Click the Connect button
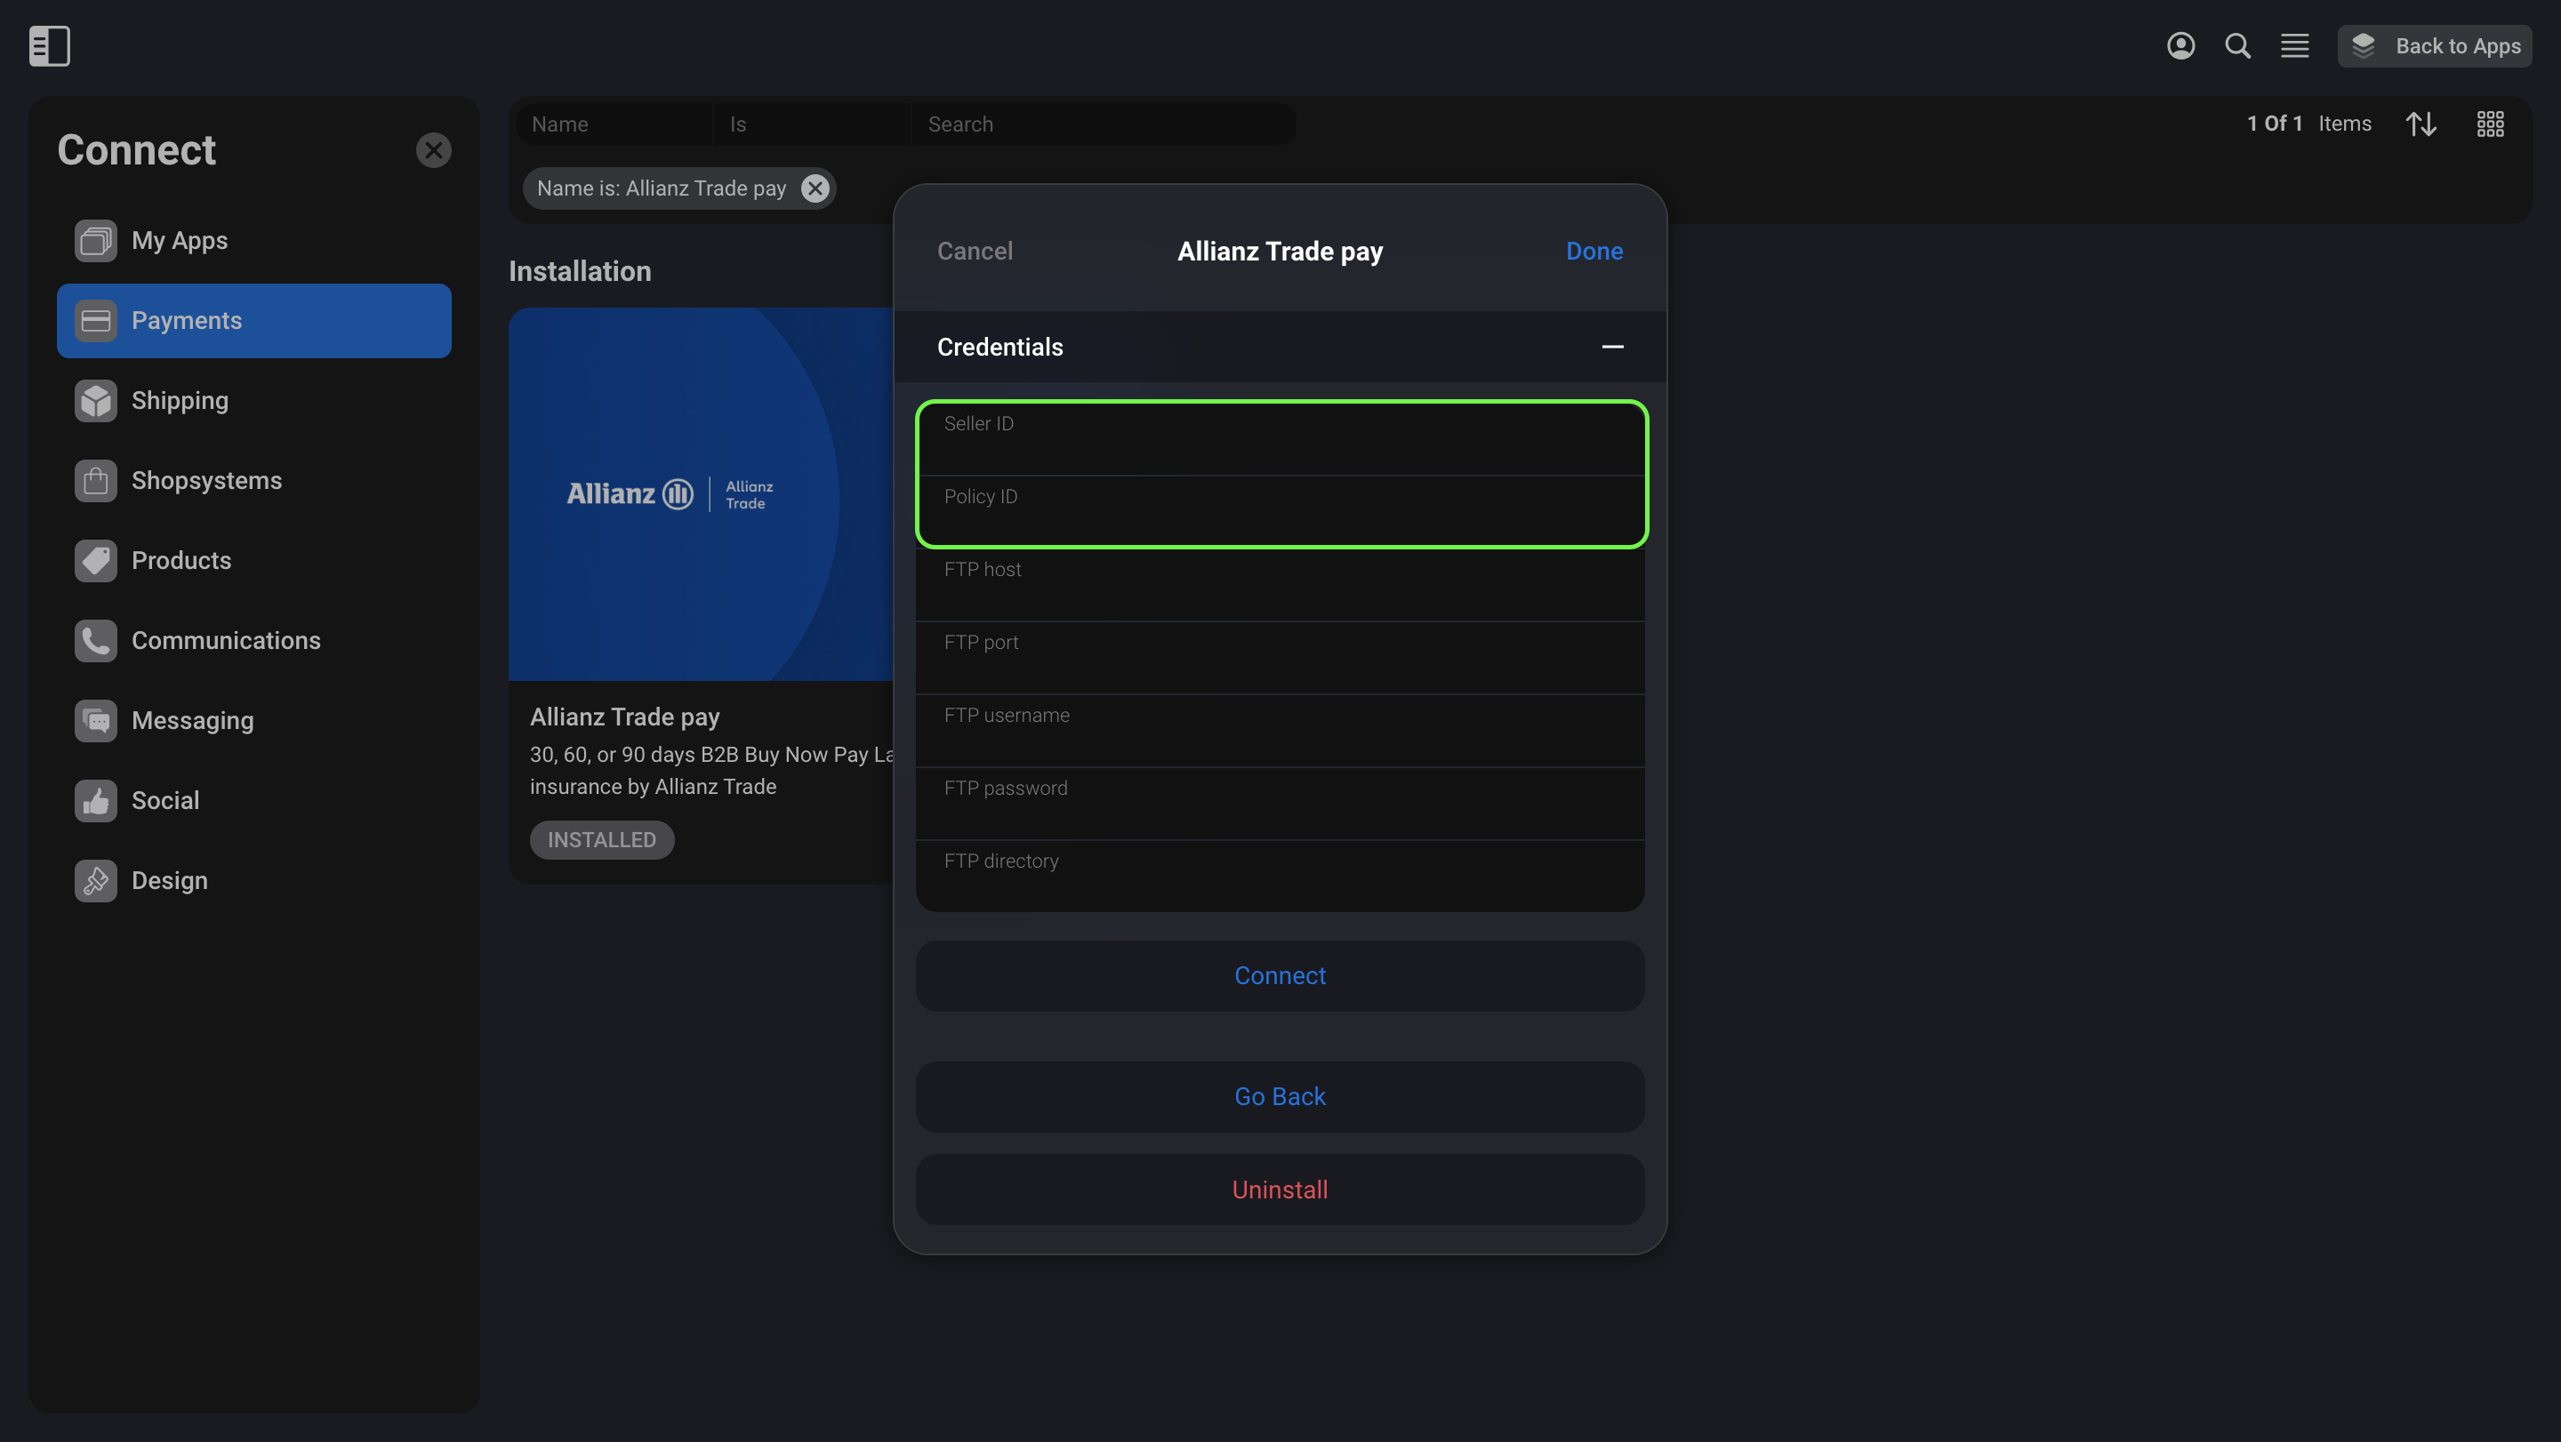Image resolution: width=2561 pixels, height=1442 pixels. coord(1280,976)
